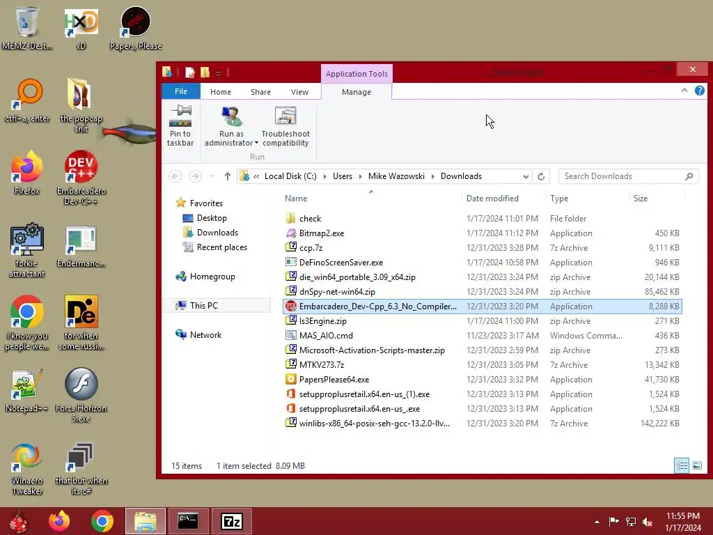
Task: Launch Papers, Please desktop shortcut
Action: point(136,27)
